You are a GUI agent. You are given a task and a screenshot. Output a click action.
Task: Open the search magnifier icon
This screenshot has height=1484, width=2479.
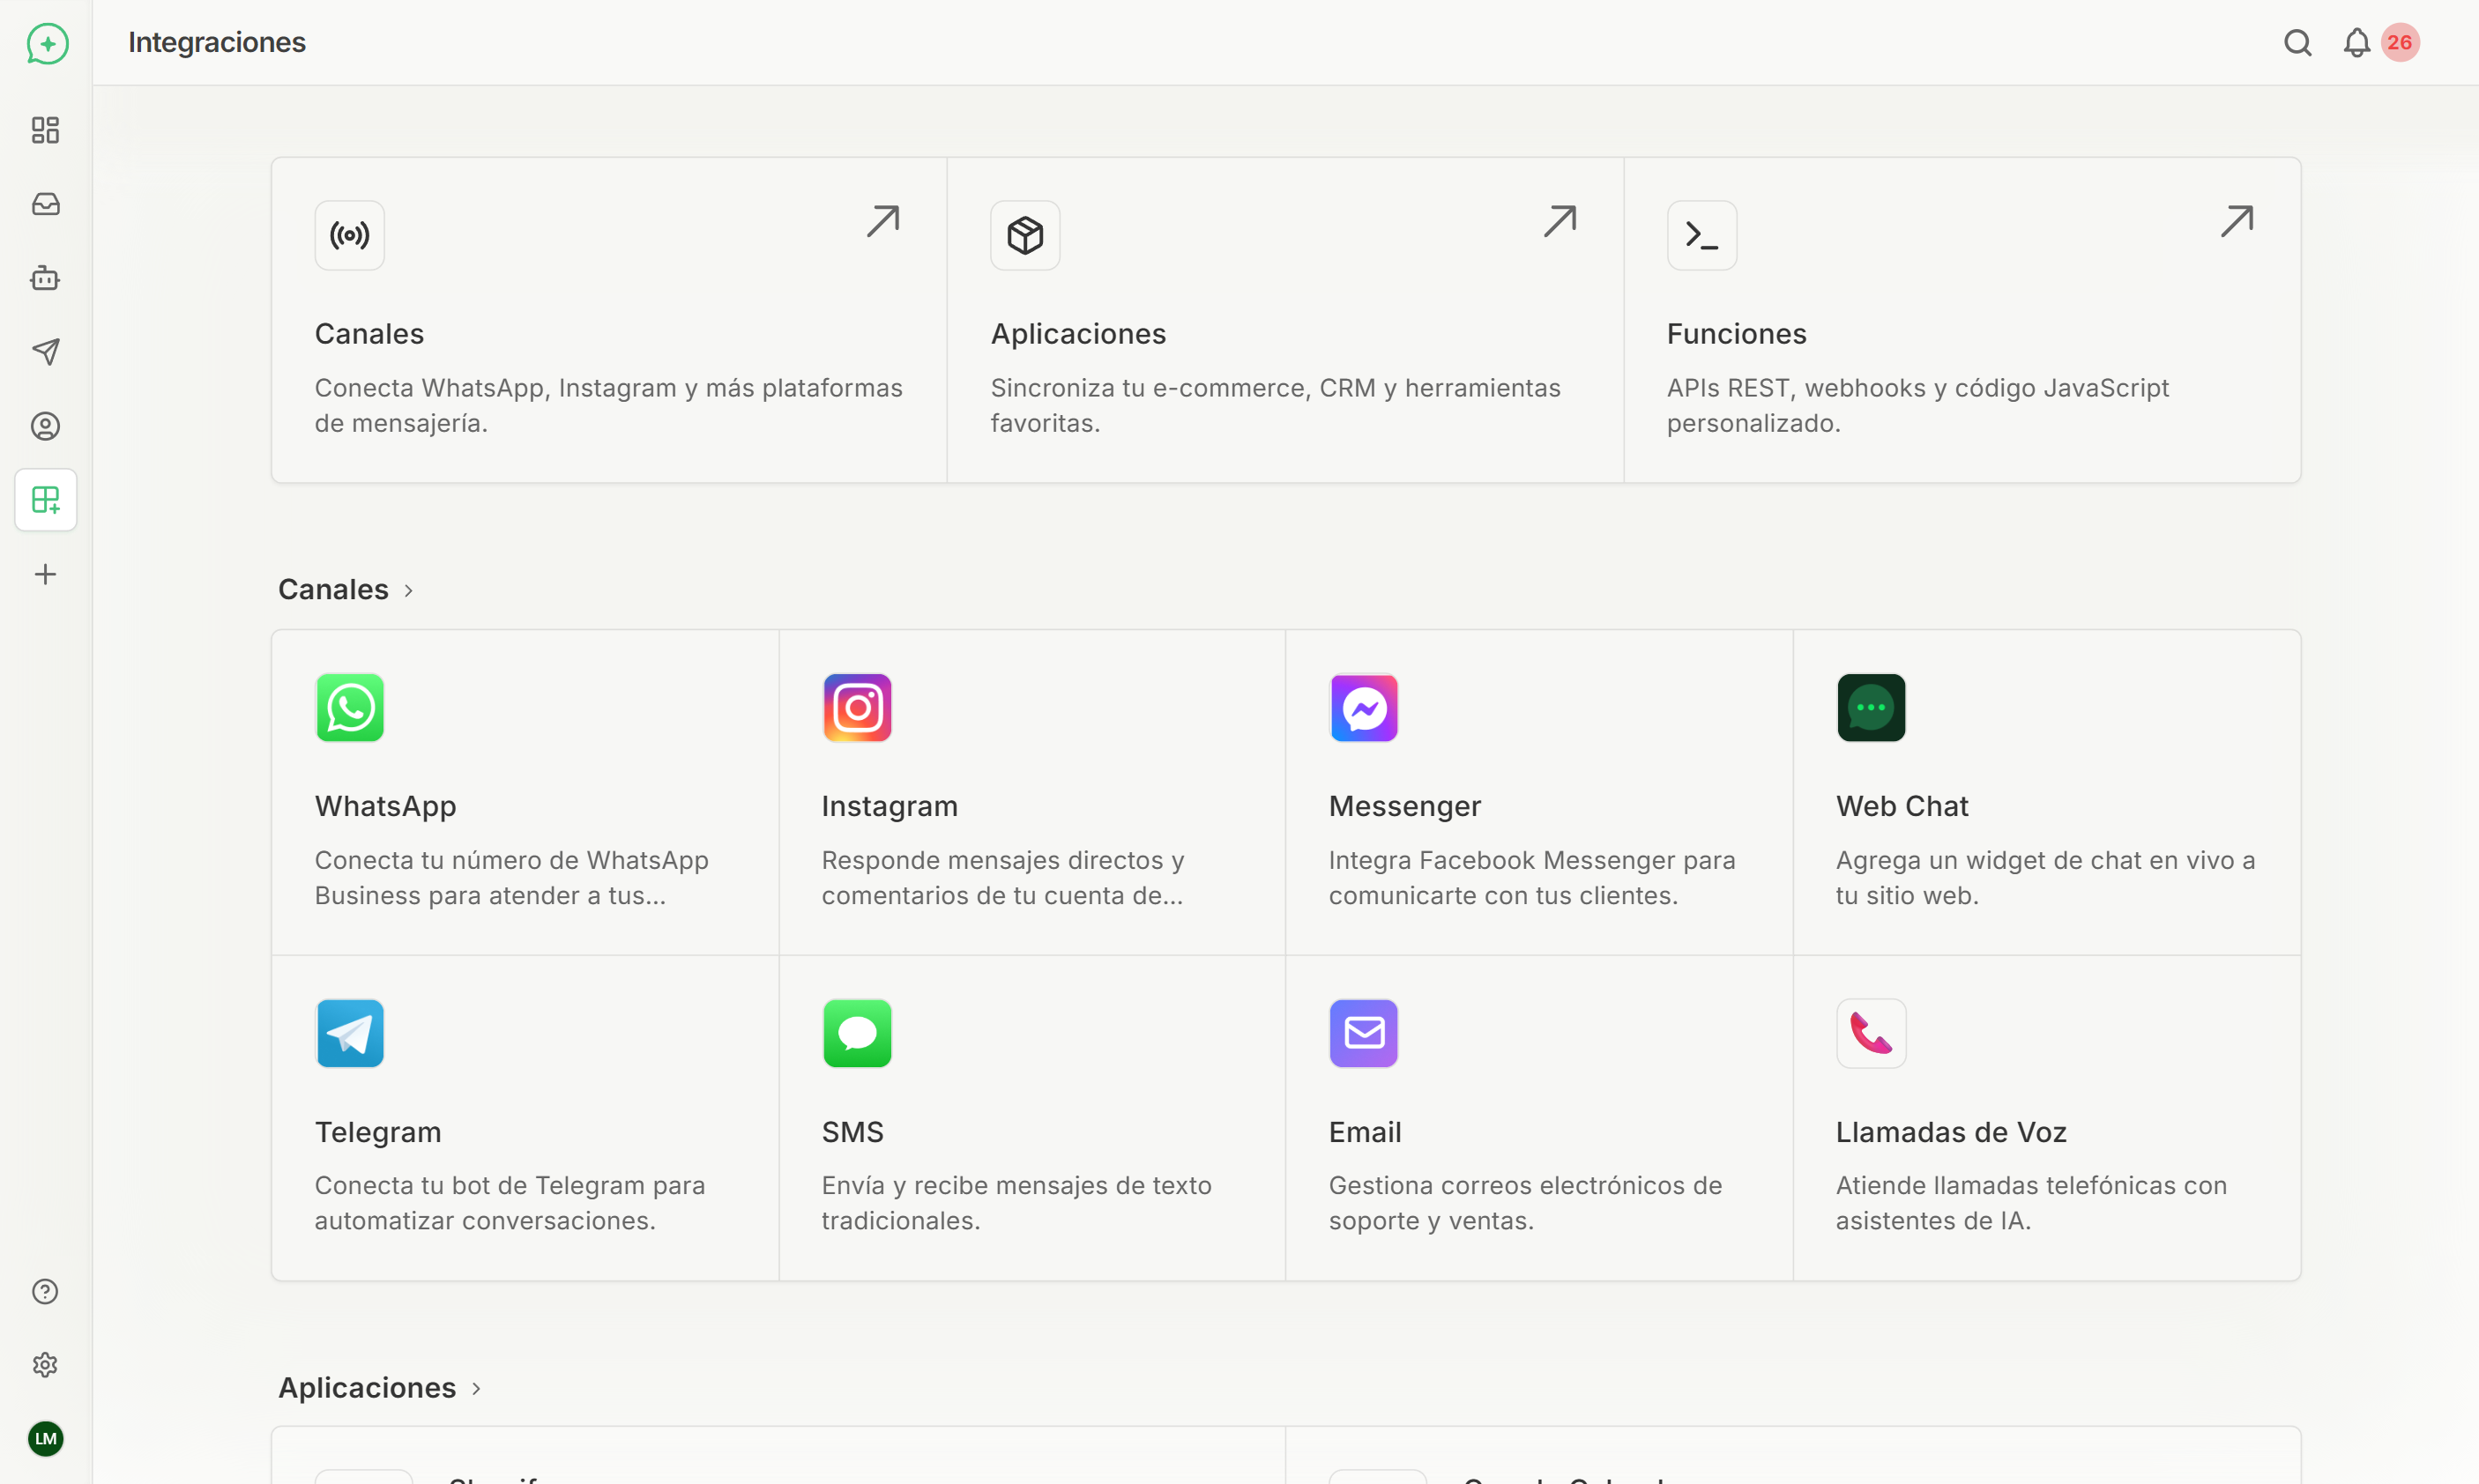click(2297, 43)
